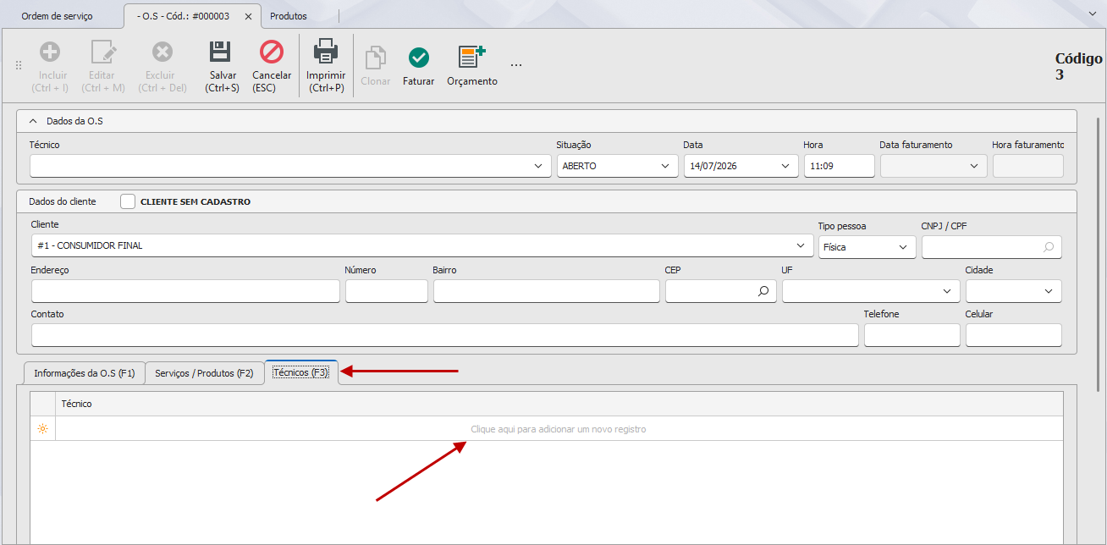Open the Produtos window tab

tap(289, 16)
